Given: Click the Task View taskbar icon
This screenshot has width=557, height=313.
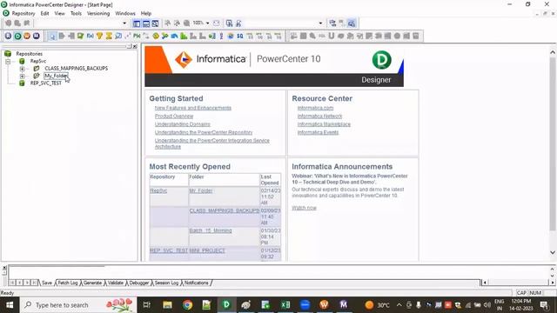Looking at the screenshot, I should tap(147, 305).
